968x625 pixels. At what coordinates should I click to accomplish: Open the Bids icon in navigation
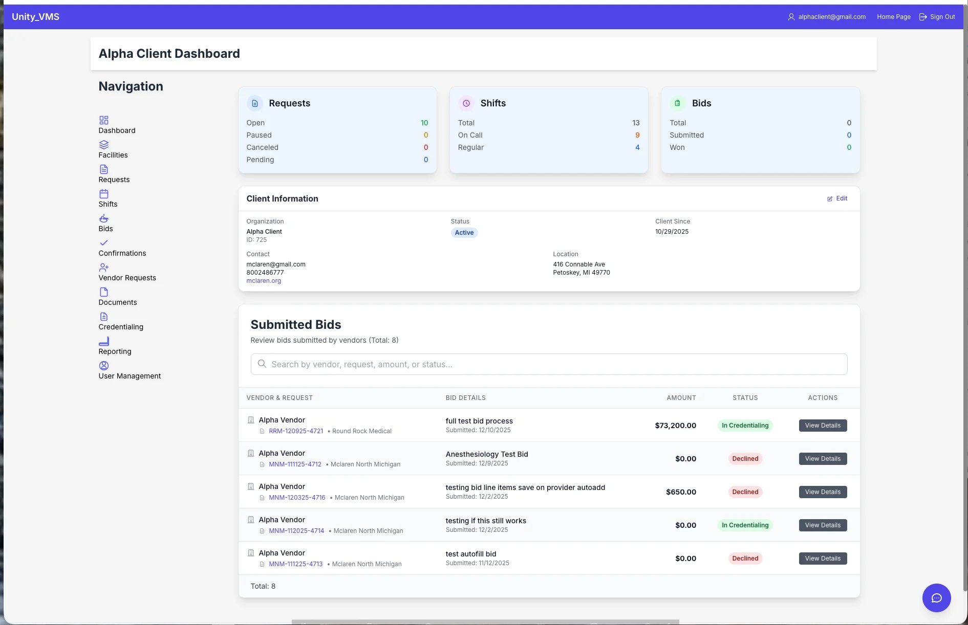[104, 218]
